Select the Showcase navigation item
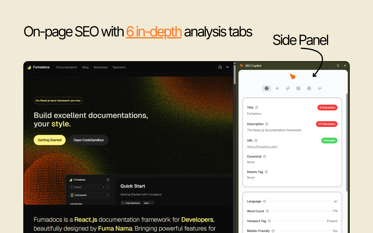373x233 pixels. coord(101,67)
